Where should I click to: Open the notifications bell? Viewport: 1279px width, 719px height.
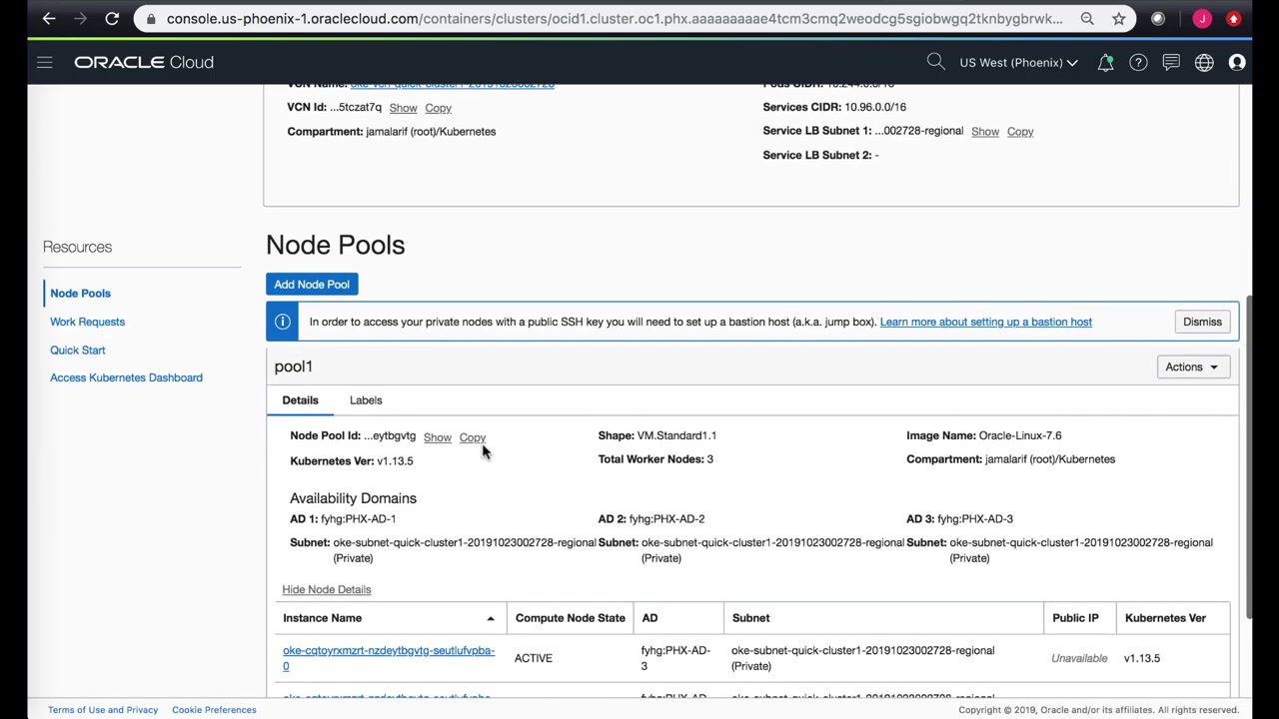point(1105,62)
